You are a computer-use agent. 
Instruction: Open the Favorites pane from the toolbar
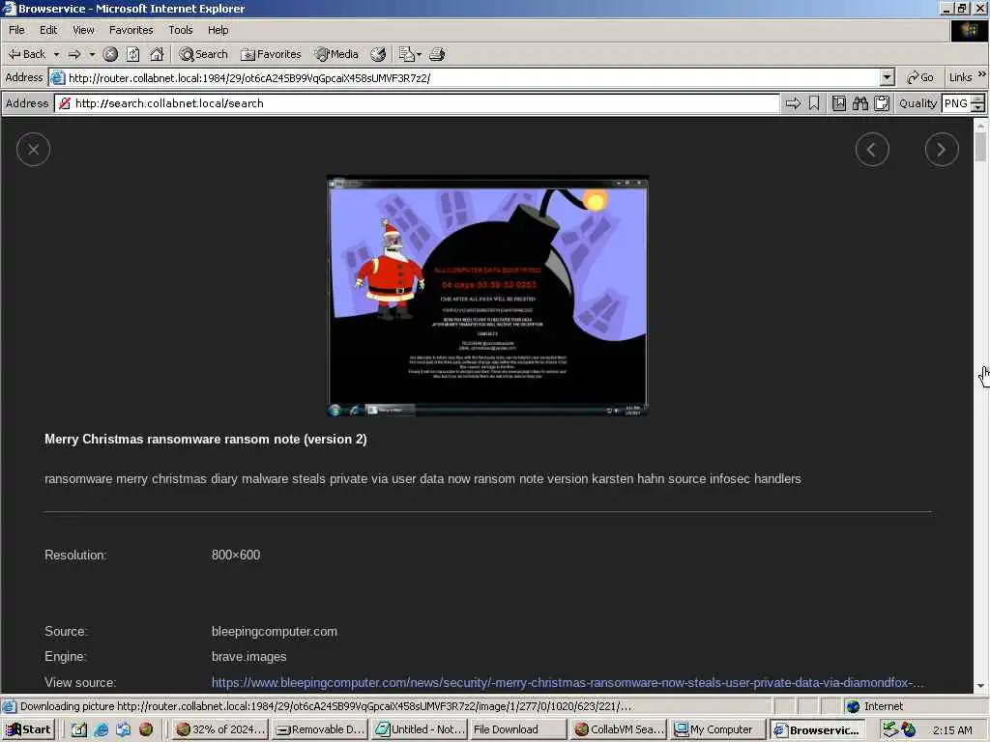(x=271, y=54)
